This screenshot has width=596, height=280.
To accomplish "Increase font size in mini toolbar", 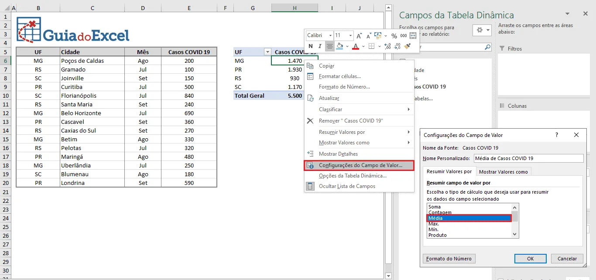I will tap(359, 36).
